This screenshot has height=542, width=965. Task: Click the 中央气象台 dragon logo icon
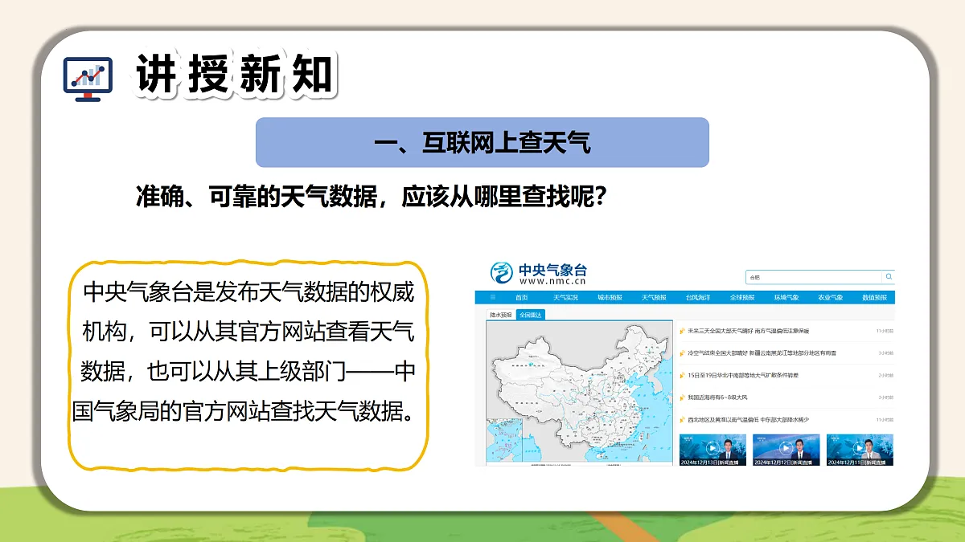click(502, 273)
